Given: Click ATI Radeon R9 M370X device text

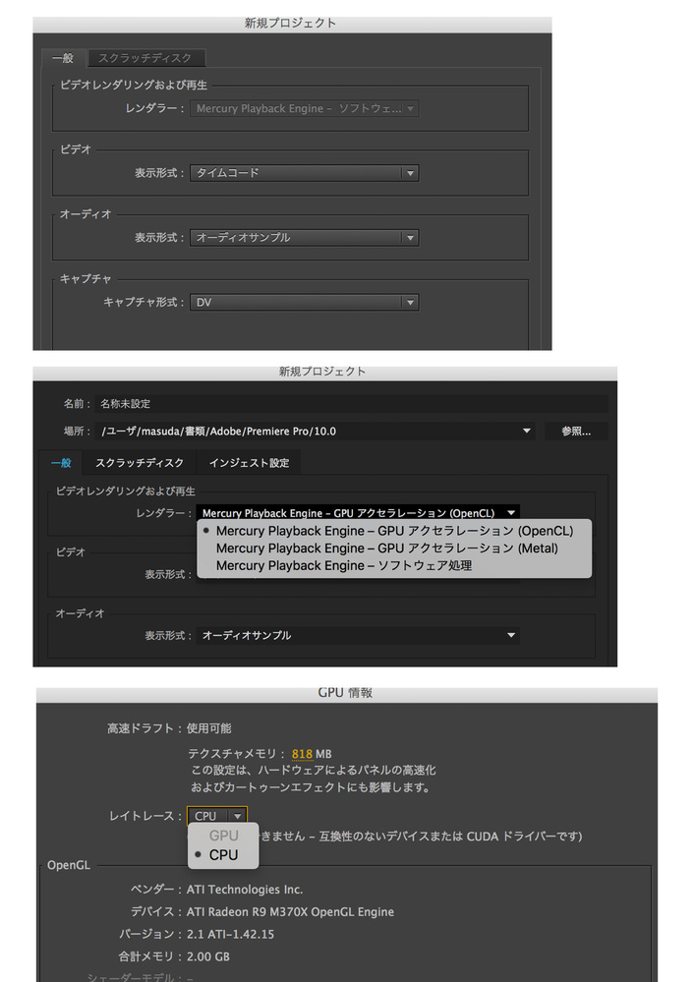Looking at the screenshot, I should (x=290, y=912).
